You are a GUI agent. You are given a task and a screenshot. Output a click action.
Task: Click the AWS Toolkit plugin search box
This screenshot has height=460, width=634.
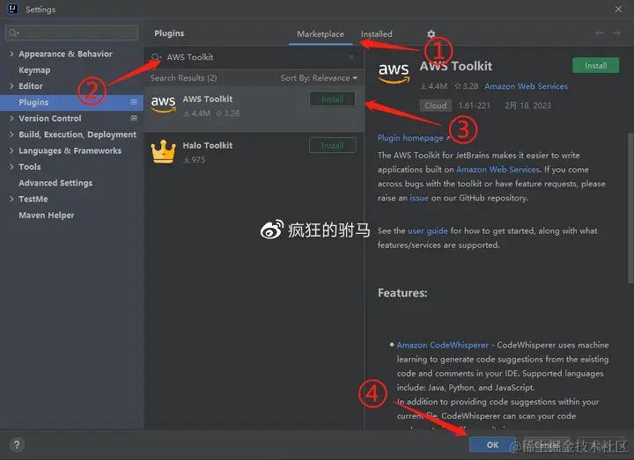[253, 57]
